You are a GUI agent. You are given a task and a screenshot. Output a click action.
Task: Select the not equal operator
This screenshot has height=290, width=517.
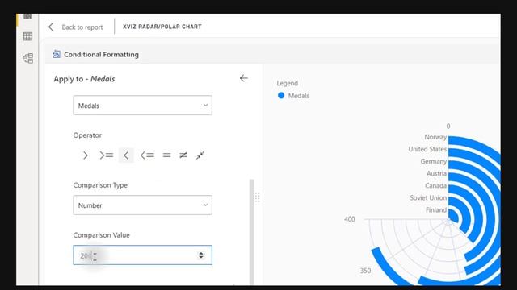click(x=183, y=155)
